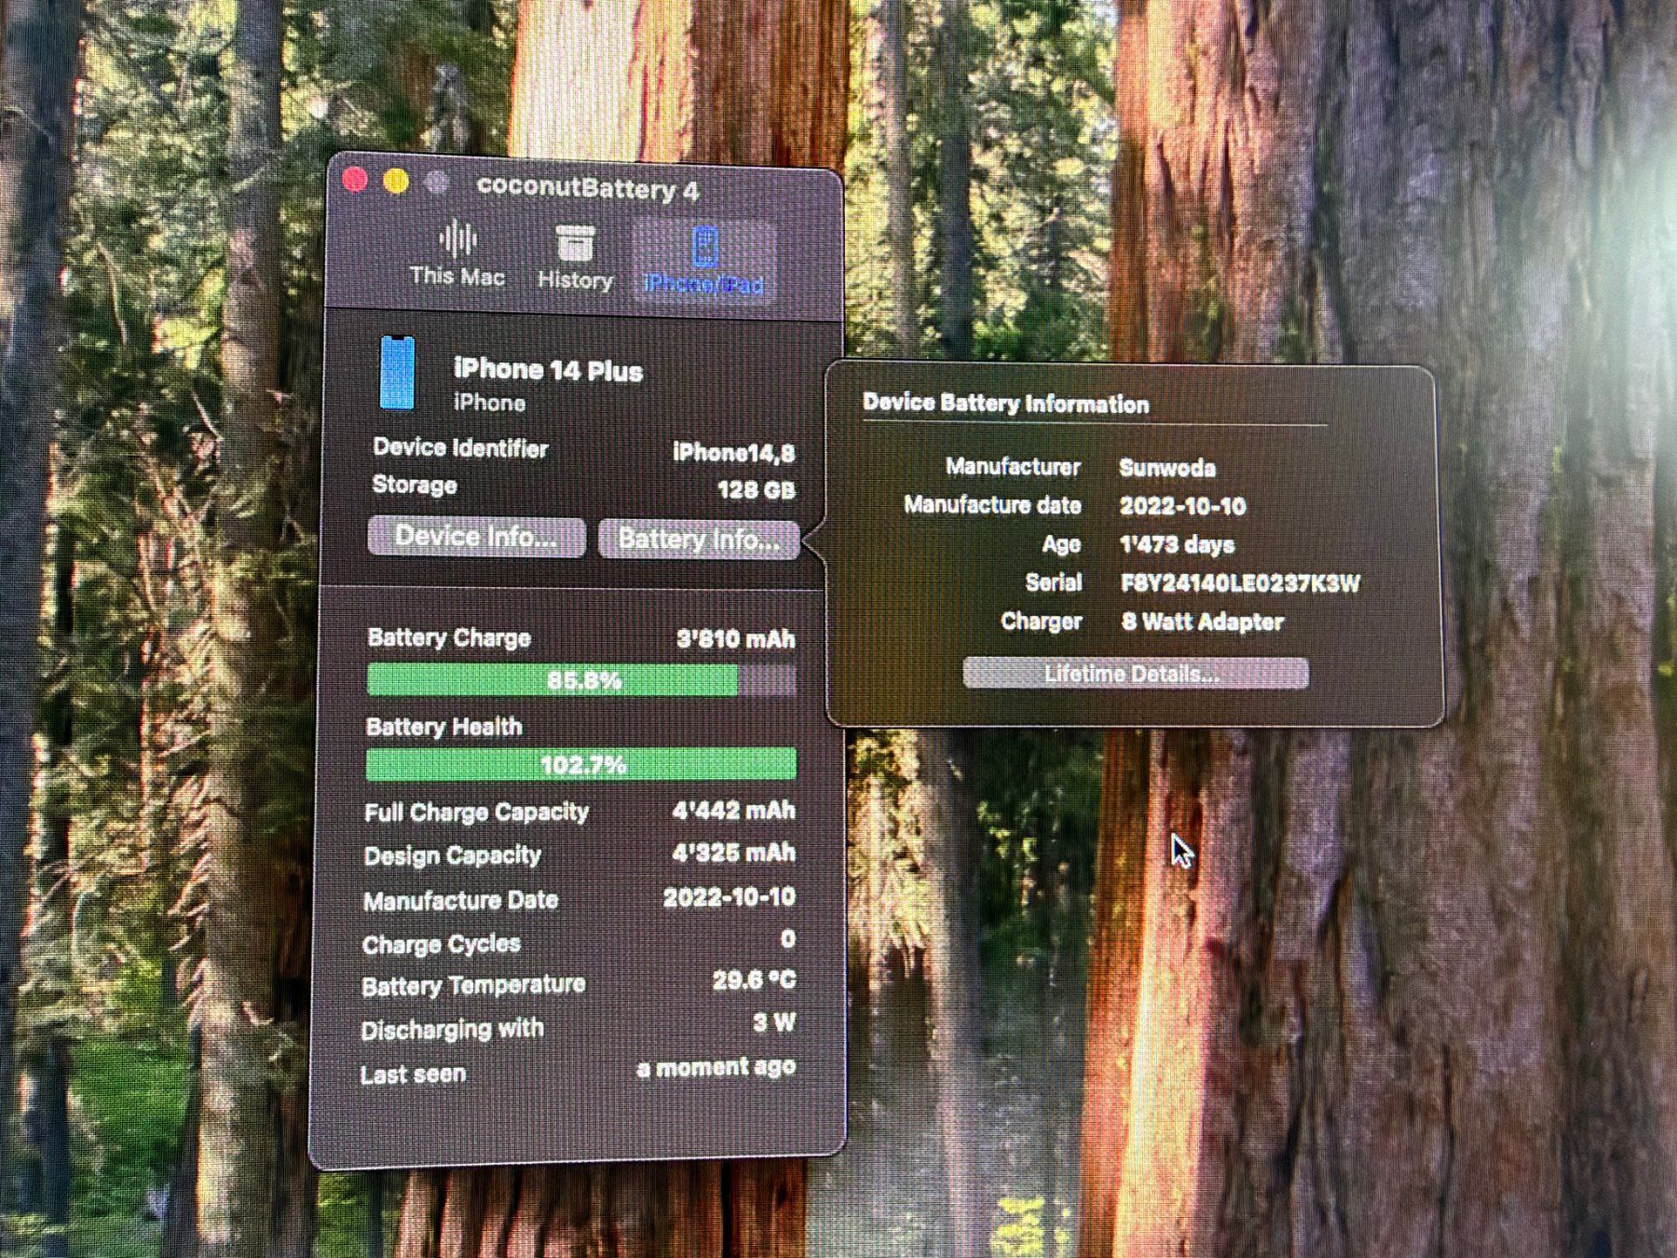This screenshot has width=1677, height=1258.
Task: Click the 4'442 mAh full charge capacity
Action: pos(733,811)
